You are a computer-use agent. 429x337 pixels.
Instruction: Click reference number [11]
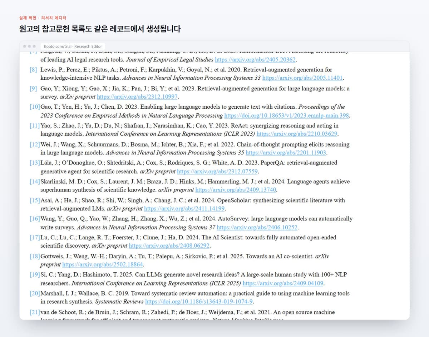[35, 126]
